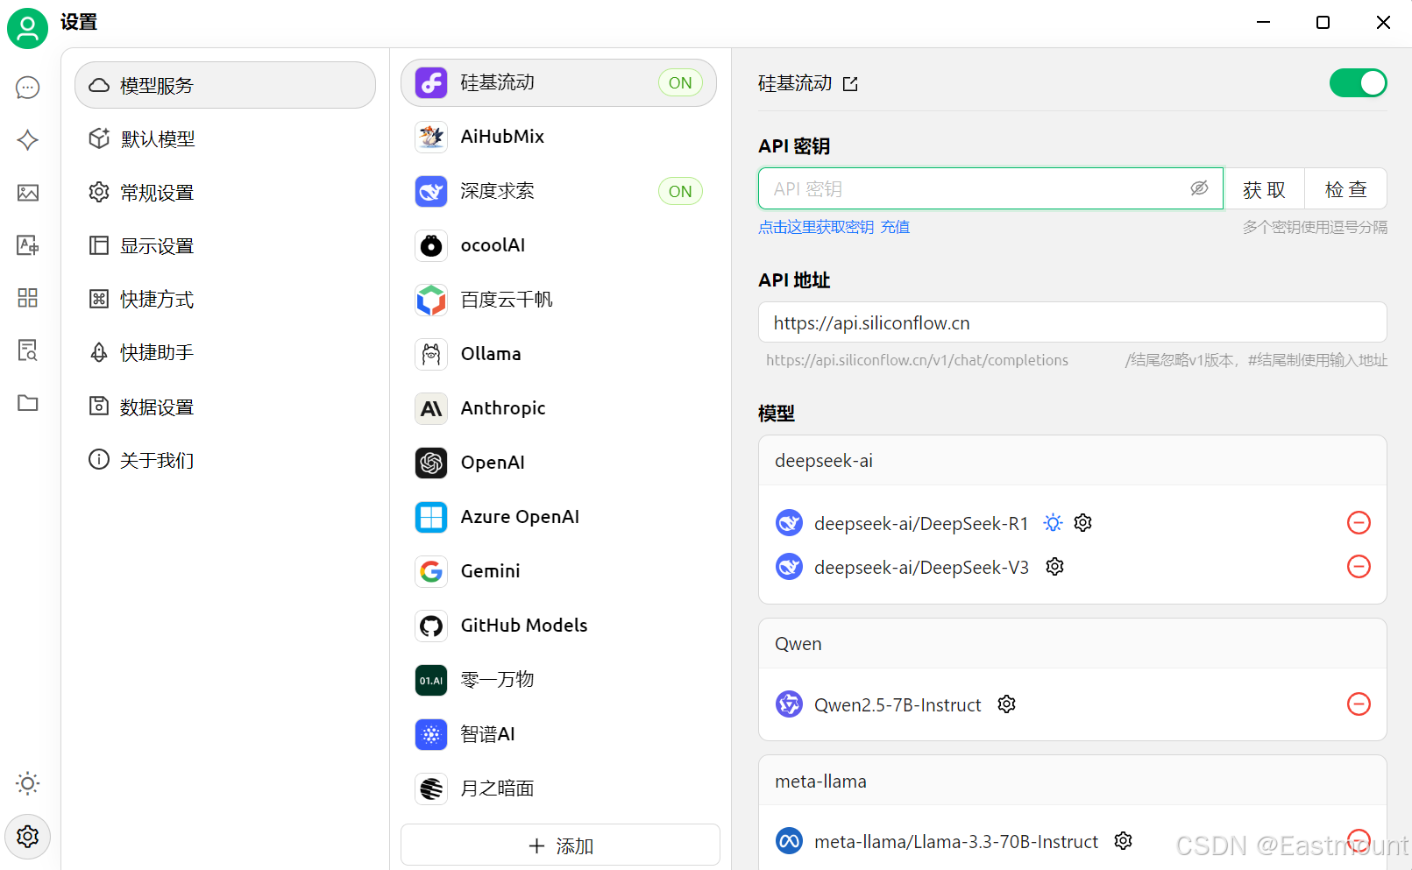Open 常规设置 settings section

click(x=225, y=192)
